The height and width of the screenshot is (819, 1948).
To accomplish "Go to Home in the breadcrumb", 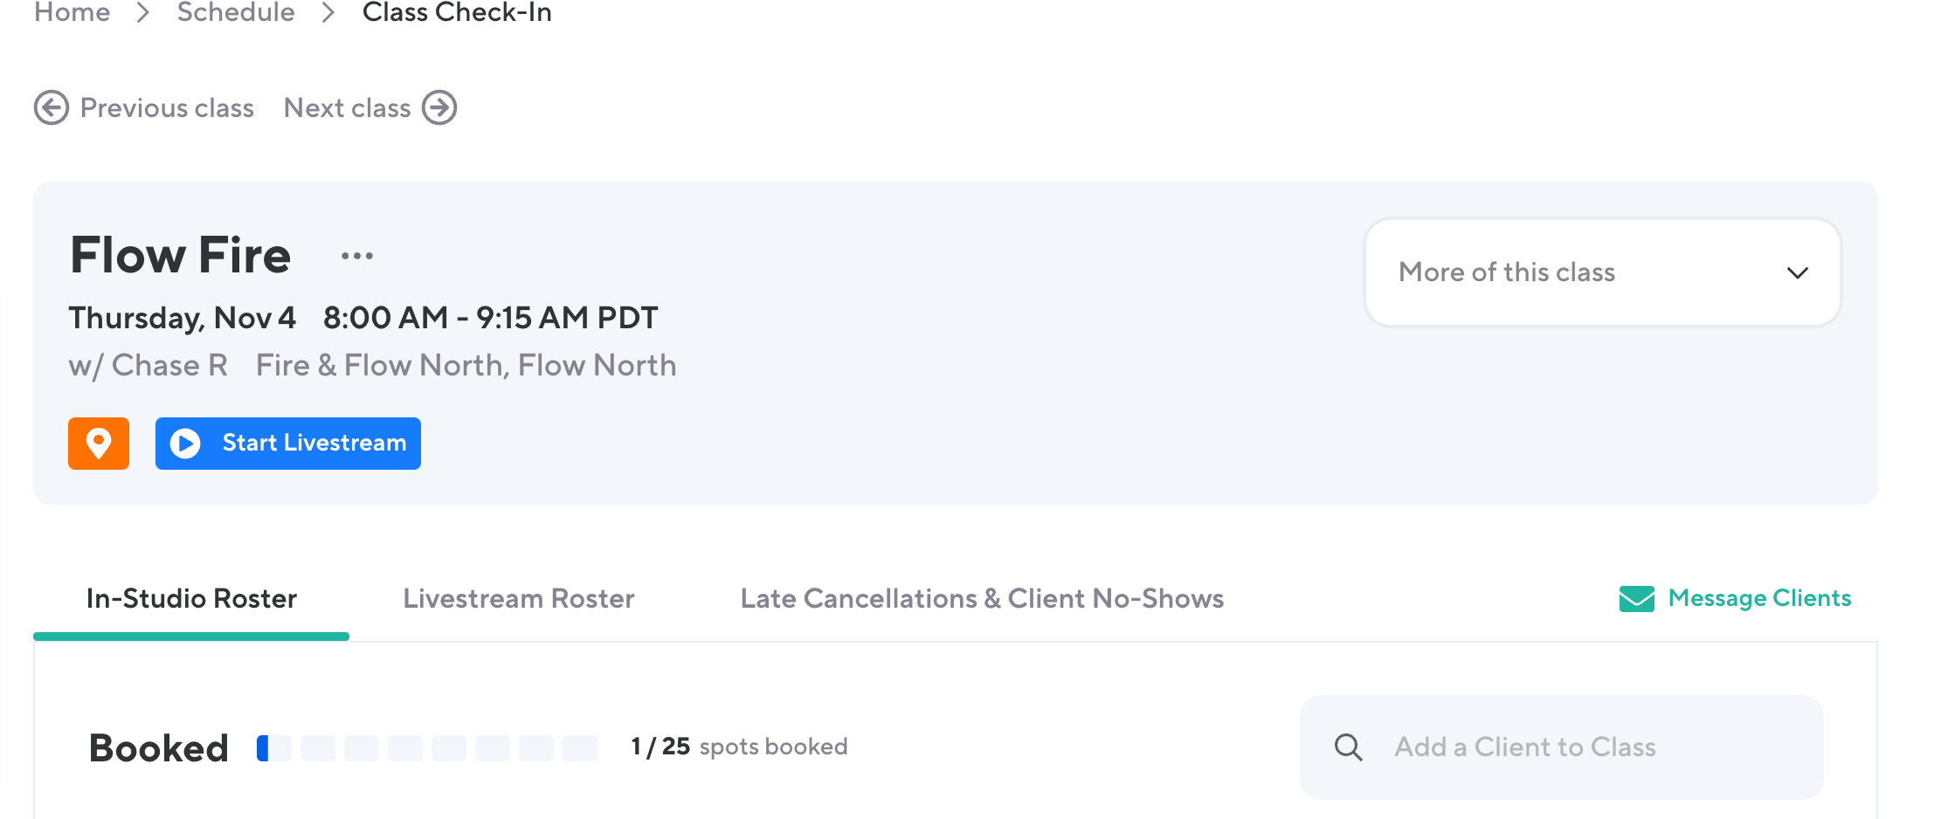I will (73, 12).
